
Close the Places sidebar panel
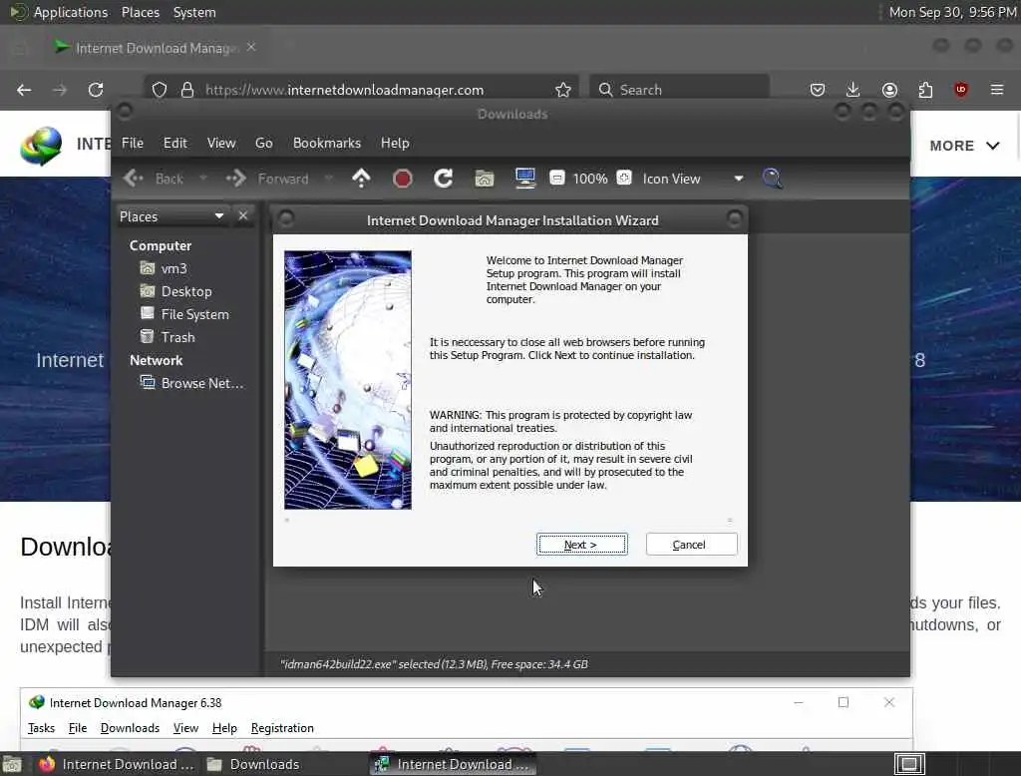[243, 215]
